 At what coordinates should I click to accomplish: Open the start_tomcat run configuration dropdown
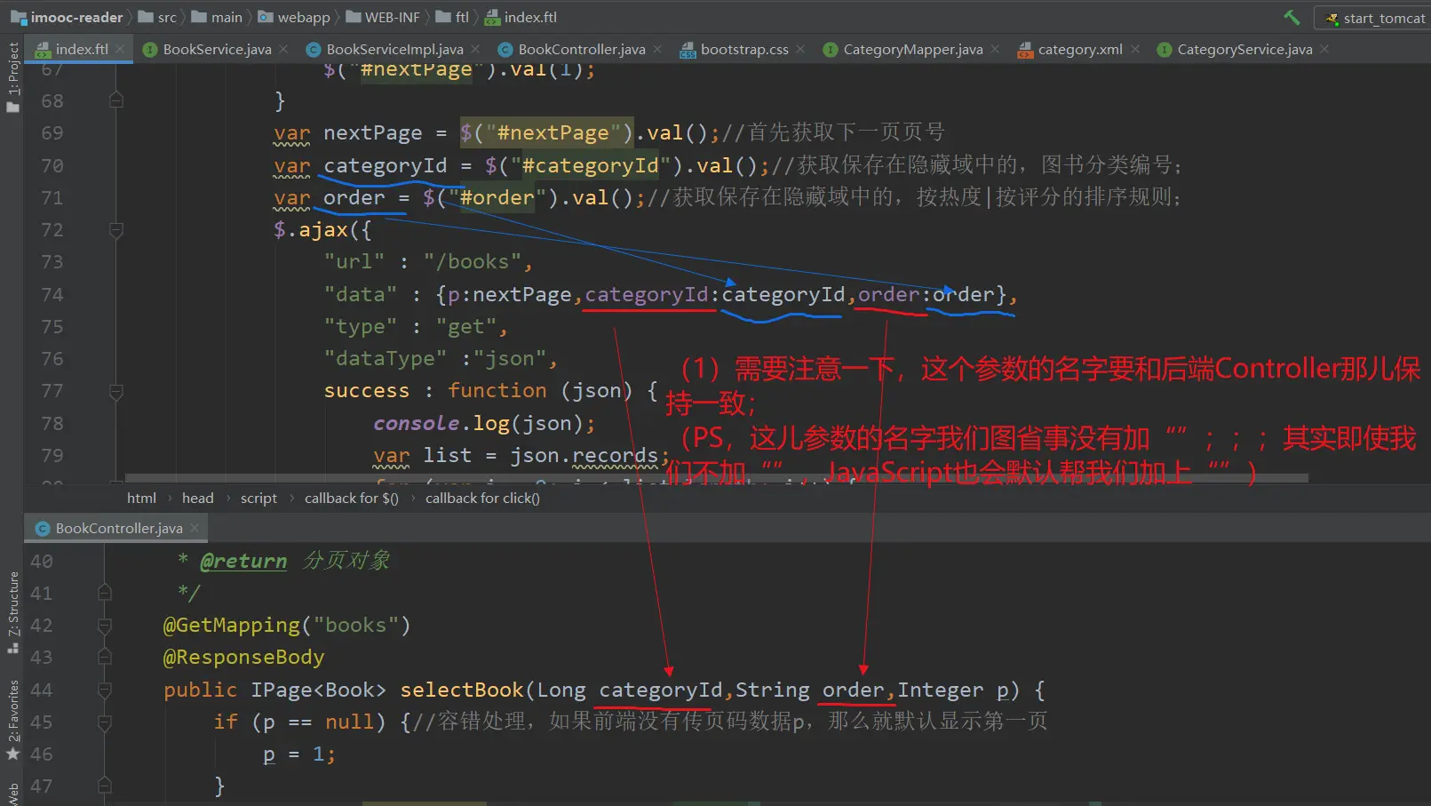1374,18
